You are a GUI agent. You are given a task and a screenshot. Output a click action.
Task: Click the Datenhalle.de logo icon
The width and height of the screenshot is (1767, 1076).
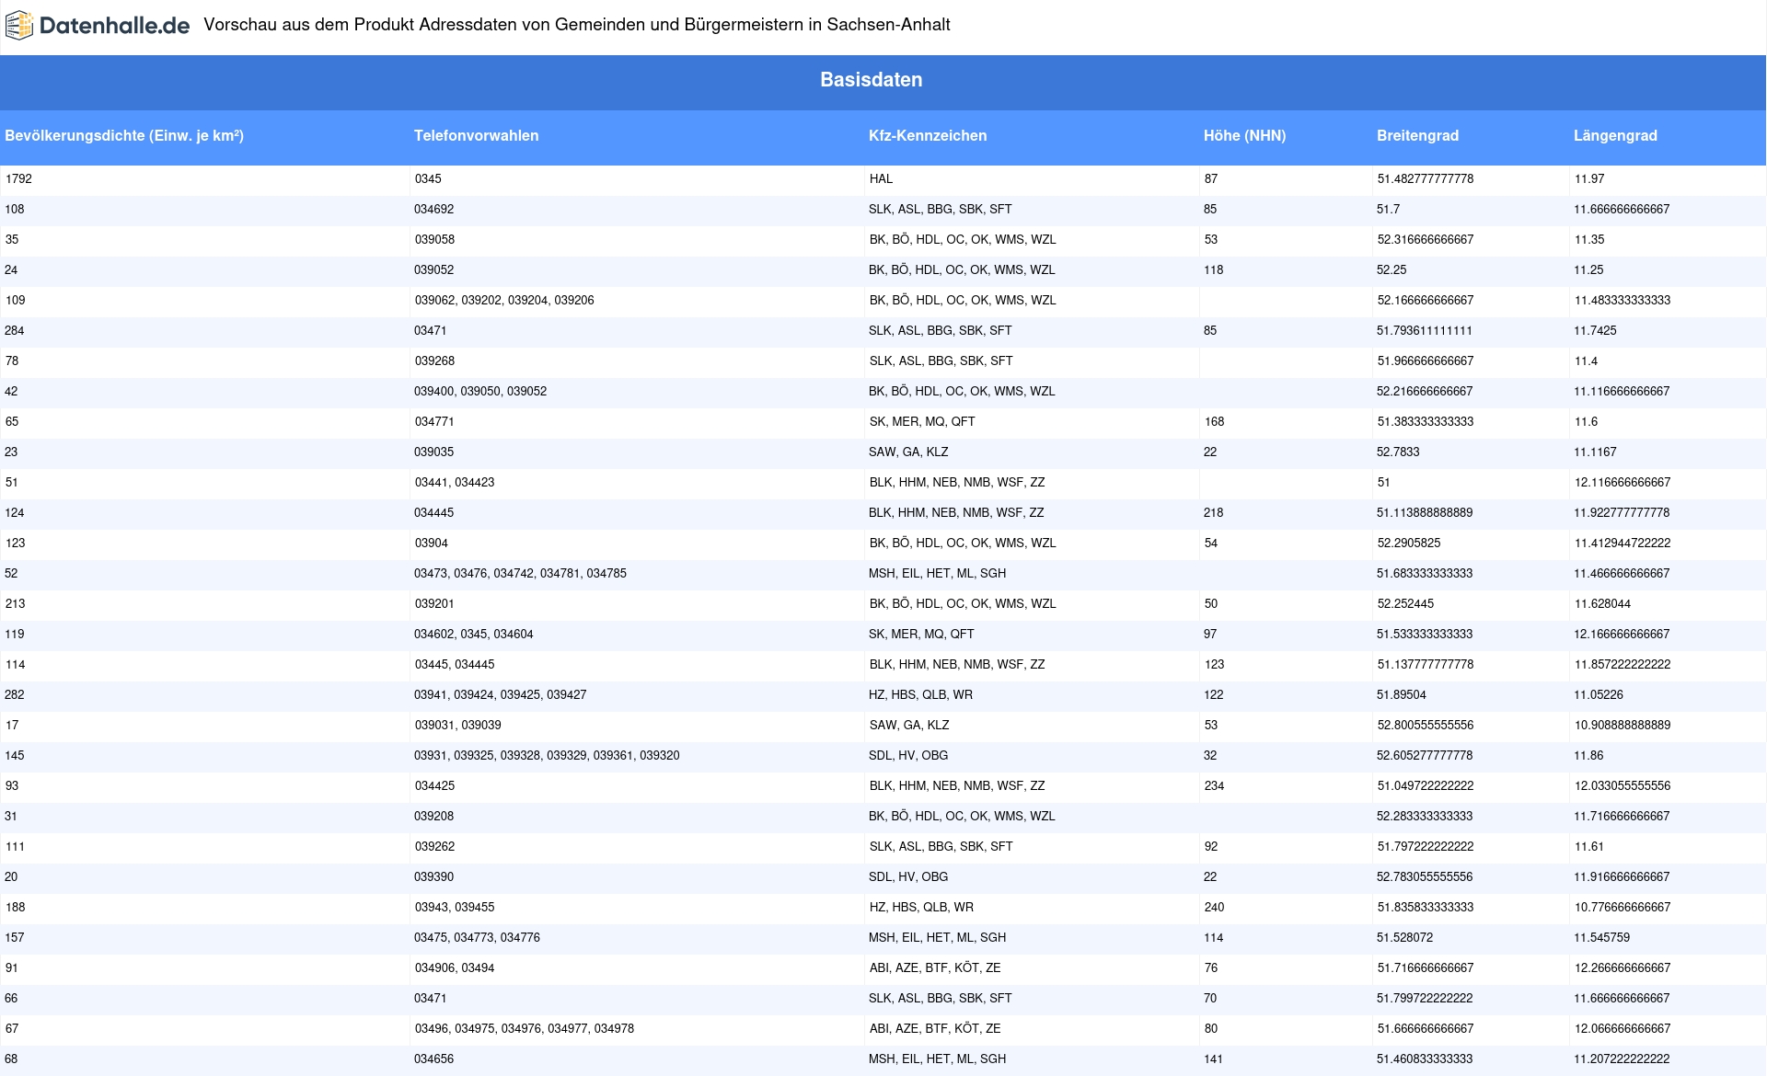[19, 26]
